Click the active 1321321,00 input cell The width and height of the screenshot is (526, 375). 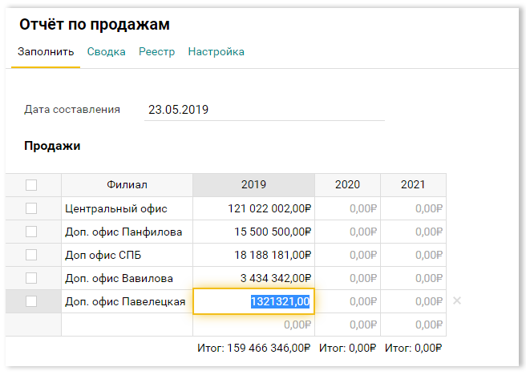tap(253, 301)
